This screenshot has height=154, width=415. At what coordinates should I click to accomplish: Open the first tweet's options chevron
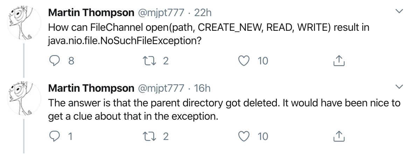pos(399,11)
